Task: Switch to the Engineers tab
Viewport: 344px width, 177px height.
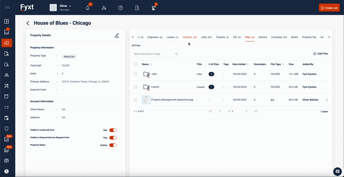Action: pyautogui.click(x=155, y=37)
